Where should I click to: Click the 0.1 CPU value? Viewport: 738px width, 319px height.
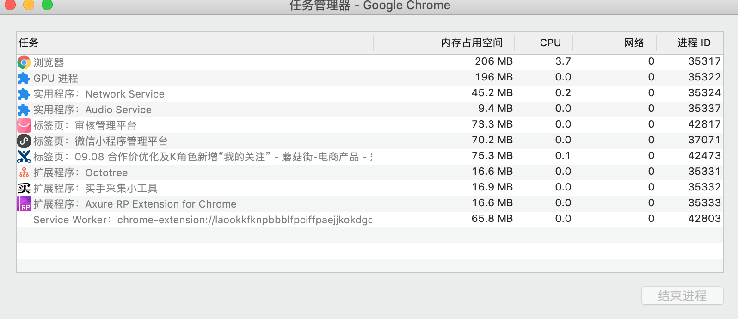(563, 156)
